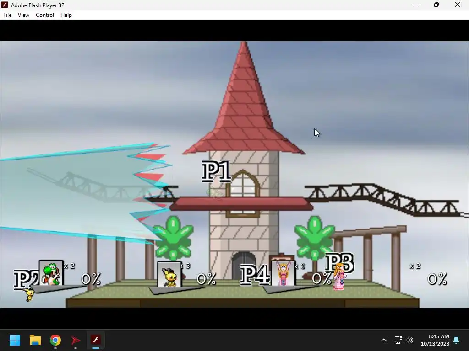This screenshot has height=351, width=469.
Task: Open the Help menu
Action: [66, 15]
